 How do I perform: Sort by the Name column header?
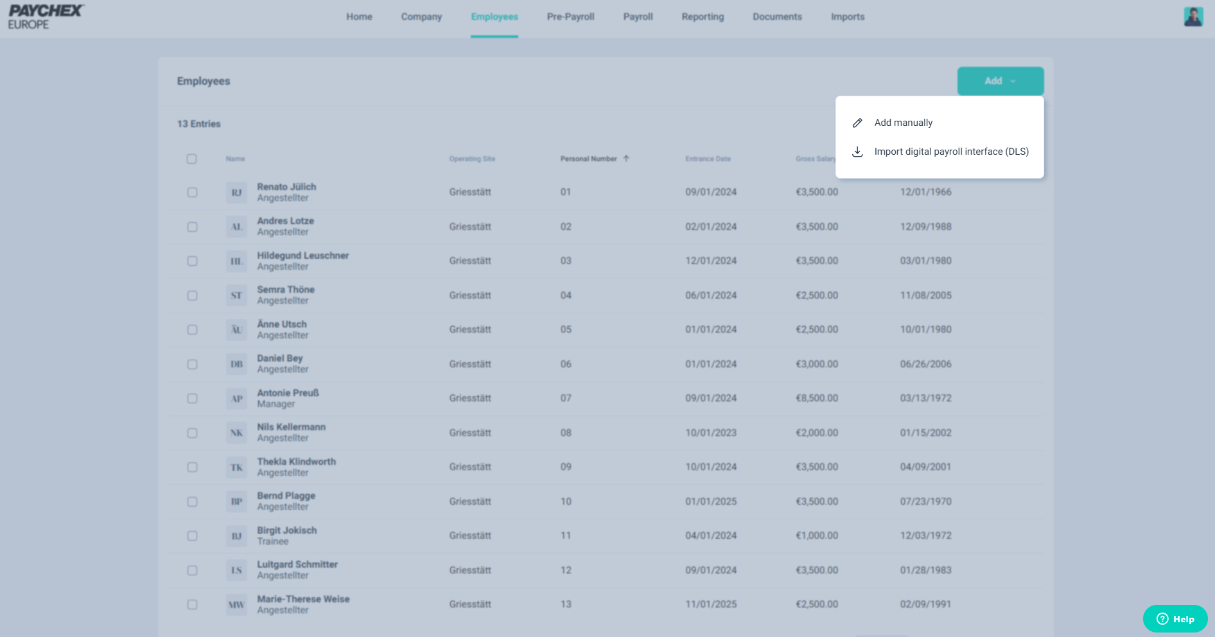235,159
